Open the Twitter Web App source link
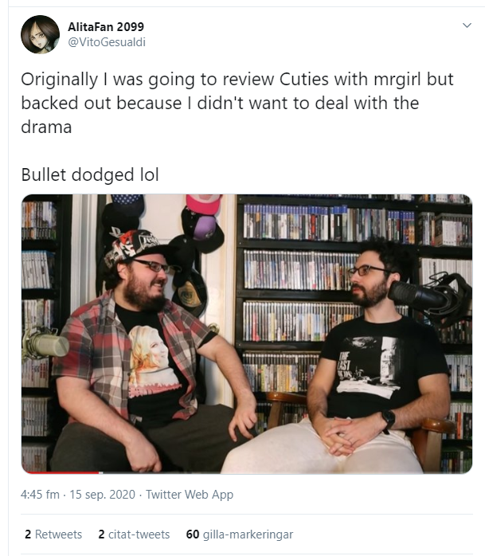 click(x=190, y=495)
